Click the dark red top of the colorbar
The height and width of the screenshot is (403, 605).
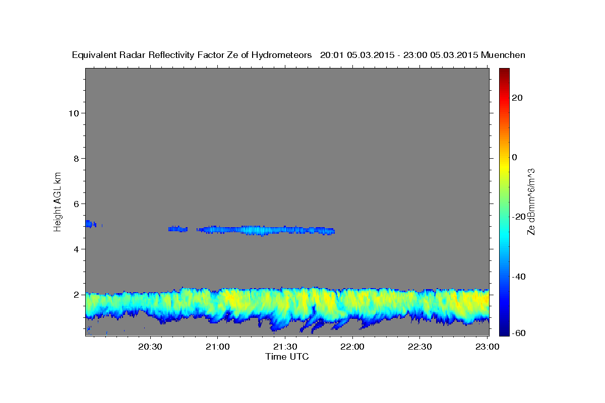click(504, 72)
